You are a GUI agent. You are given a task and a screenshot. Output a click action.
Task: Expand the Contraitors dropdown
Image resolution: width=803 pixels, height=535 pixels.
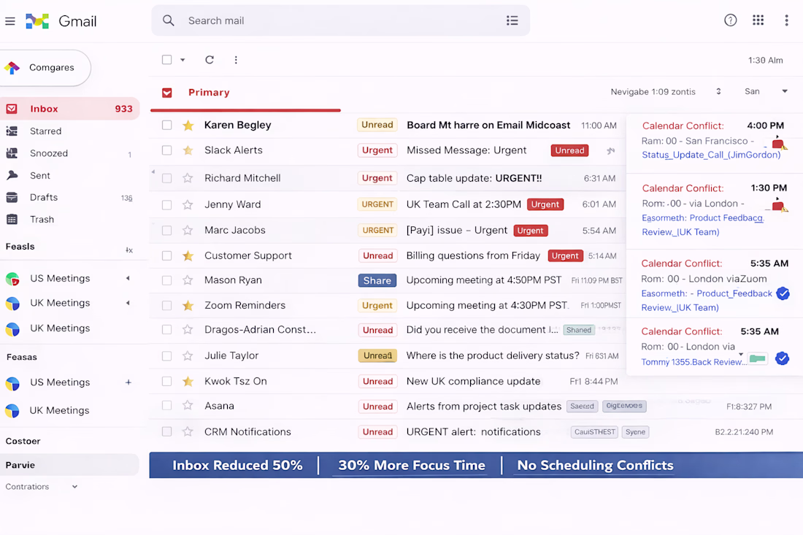[74, 486]
